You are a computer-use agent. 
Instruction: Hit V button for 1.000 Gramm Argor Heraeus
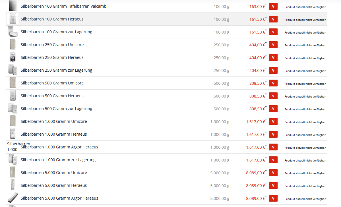tap(273, 147)
